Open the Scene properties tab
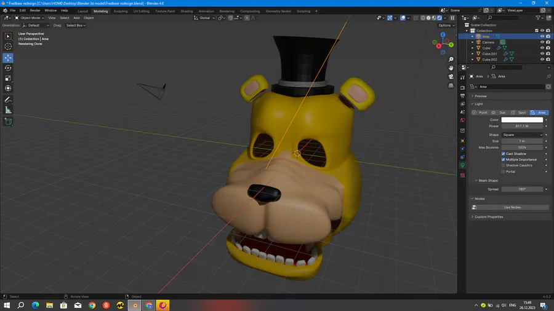The image size is (554, 311). pyautogui.click(x=462, y=112)
